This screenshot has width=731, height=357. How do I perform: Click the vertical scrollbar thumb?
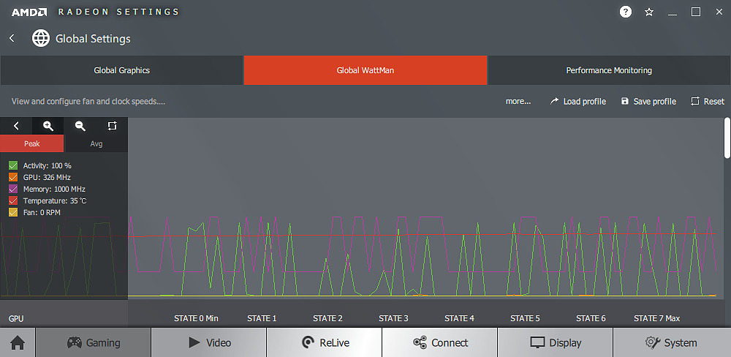(727, 138)
